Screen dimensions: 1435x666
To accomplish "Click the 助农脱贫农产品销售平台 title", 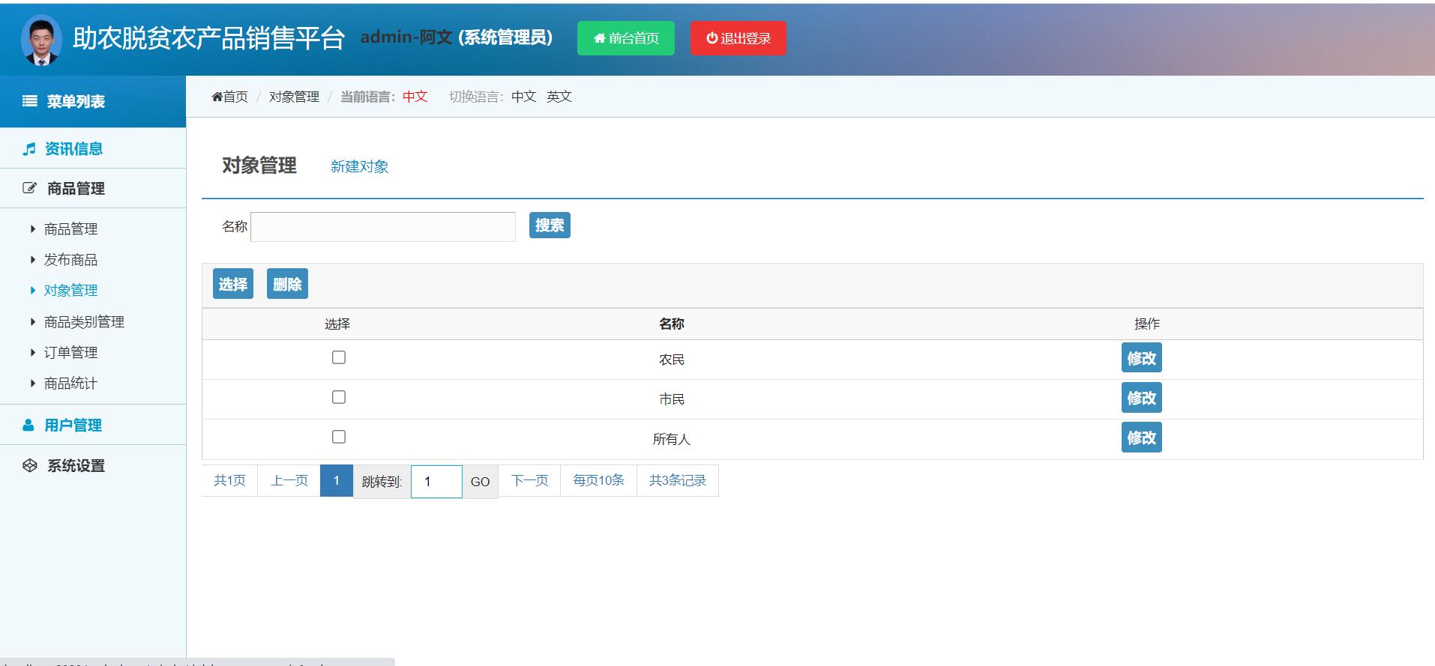I will click(x=208, y=38).
